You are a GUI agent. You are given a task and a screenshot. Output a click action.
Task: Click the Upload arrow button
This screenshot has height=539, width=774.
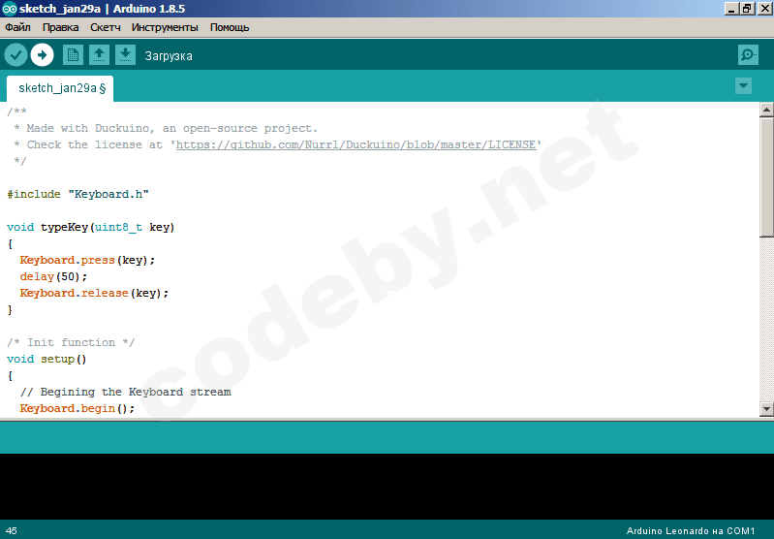pyautogui.click(x=42, y=55)
